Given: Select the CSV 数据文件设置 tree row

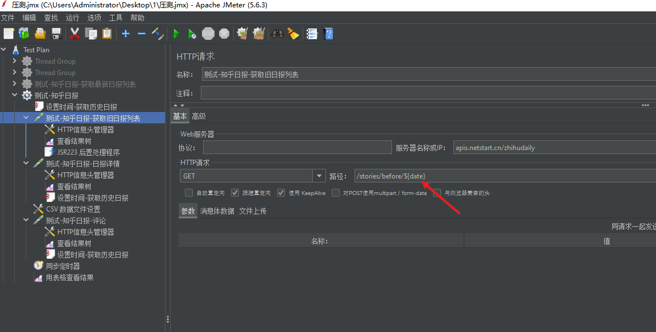Looking at the screenshot, I should pos(73,209).
